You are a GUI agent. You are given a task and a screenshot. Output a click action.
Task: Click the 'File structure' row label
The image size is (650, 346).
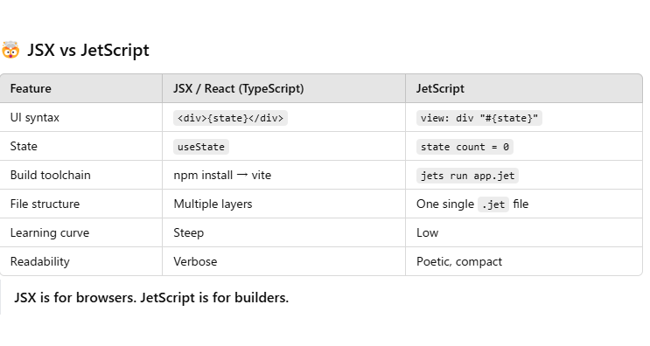(x=45, y=204)
